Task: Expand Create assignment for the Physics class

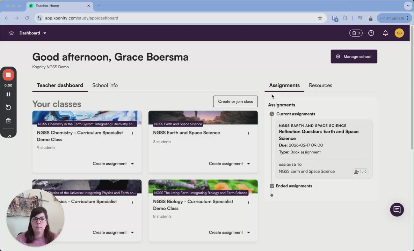Action: 113,232
